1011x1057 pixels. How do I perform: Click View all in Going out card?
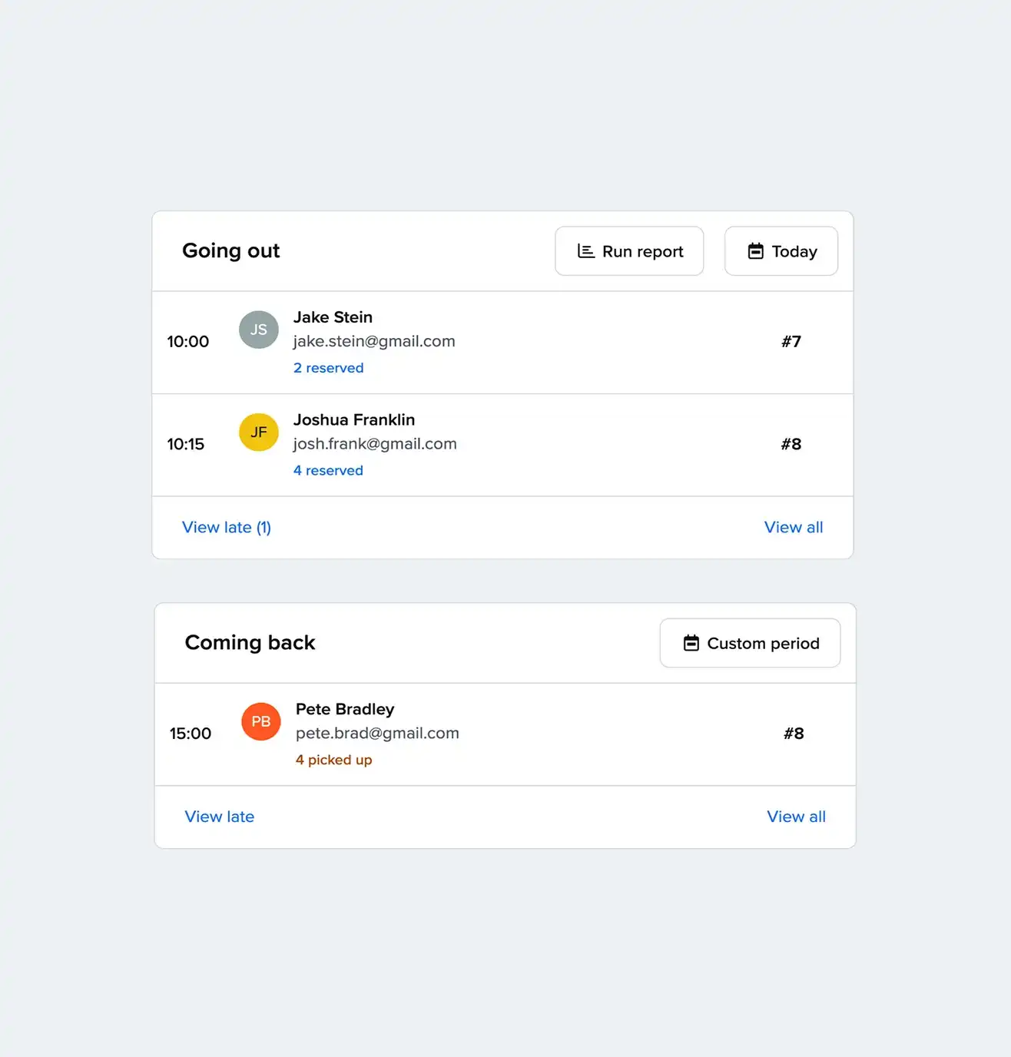[x=794, y=527]
